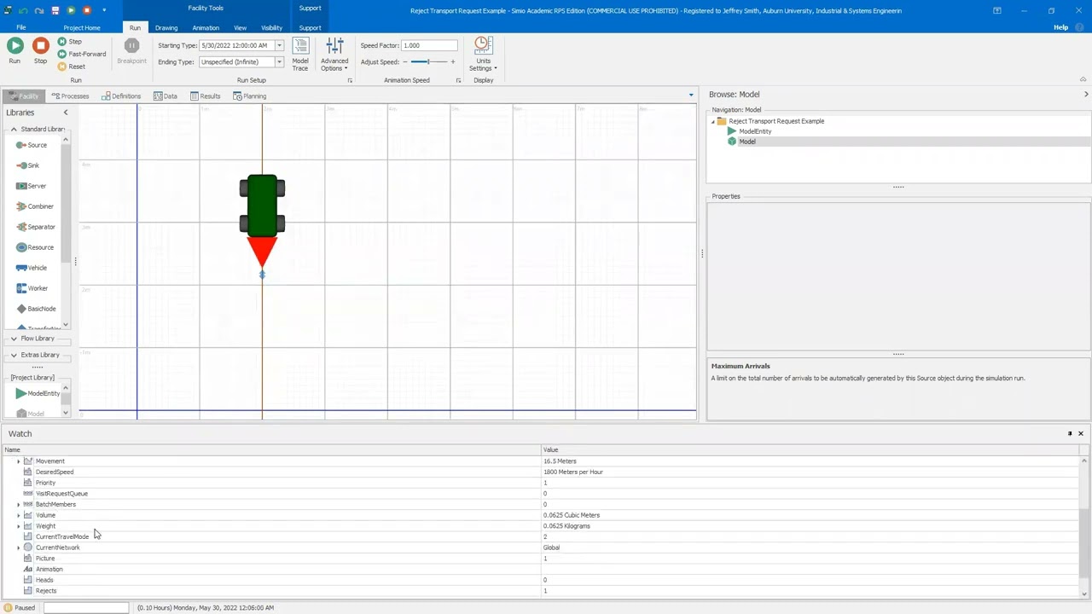Reset the simulation run
1092x614 pixels.
72,67
